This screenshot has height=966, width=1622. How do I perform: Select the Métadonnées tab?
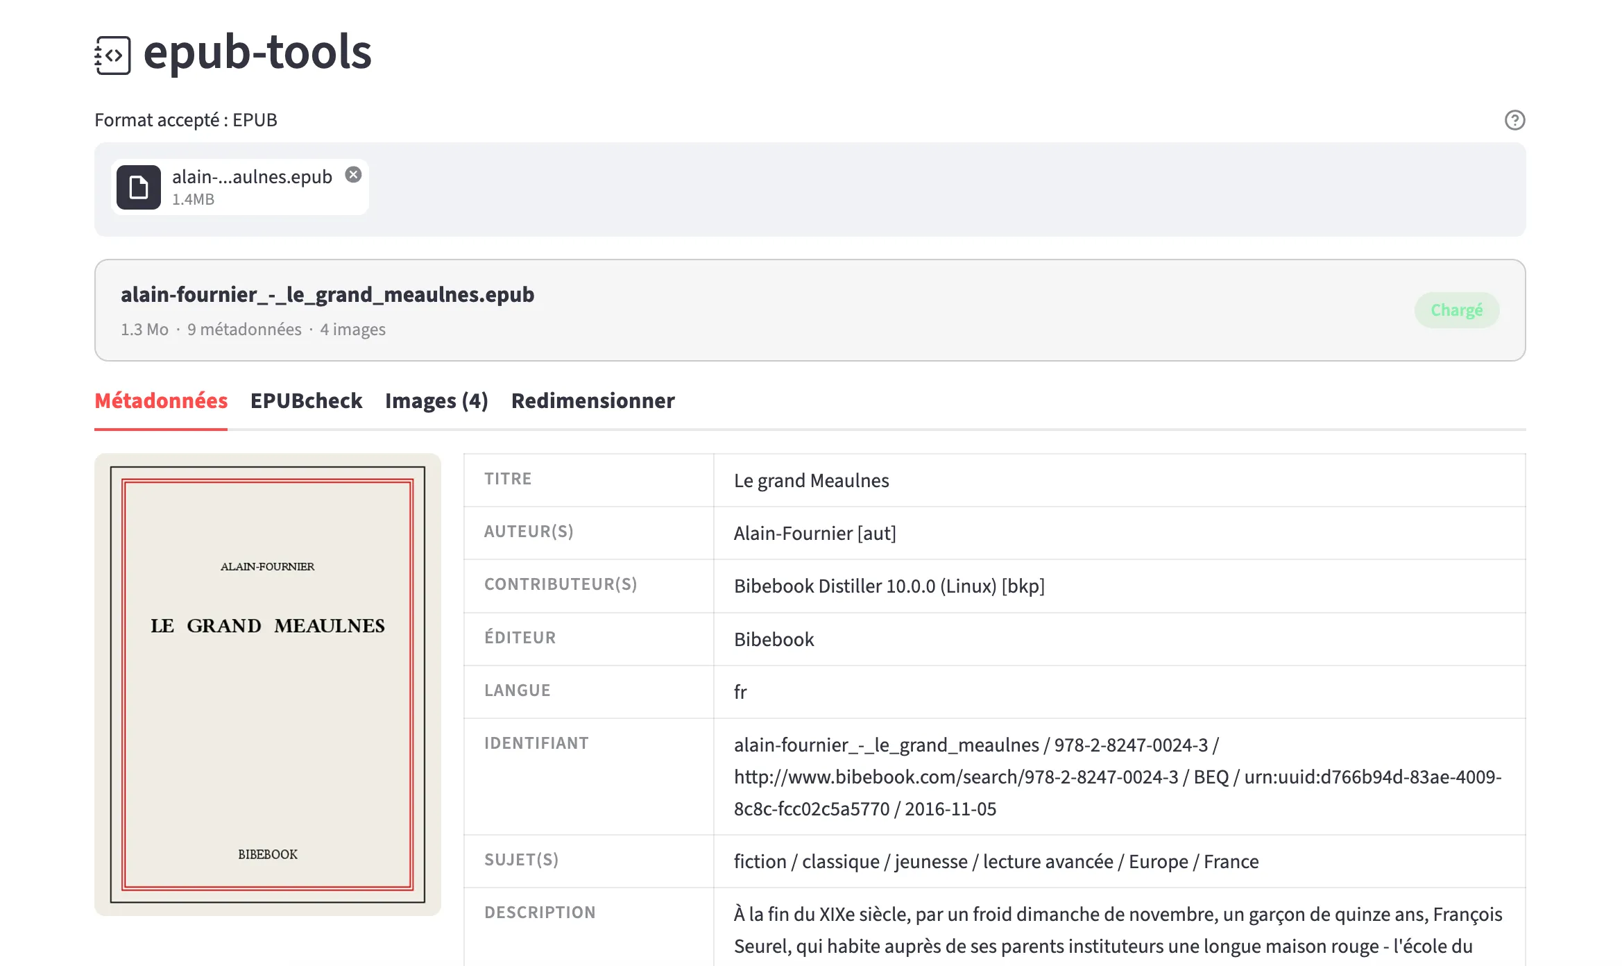click(x=161, y=400)
